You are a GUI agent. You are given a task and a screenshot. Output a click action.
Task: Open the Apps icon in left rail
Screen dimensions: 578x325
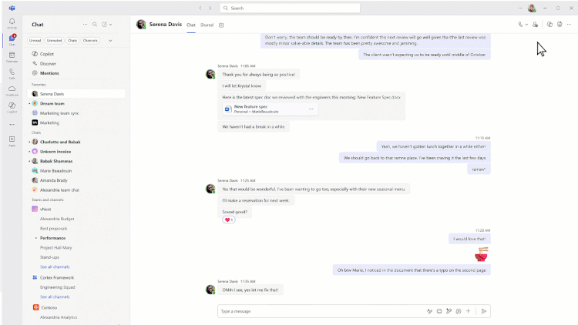coord(12,140)
